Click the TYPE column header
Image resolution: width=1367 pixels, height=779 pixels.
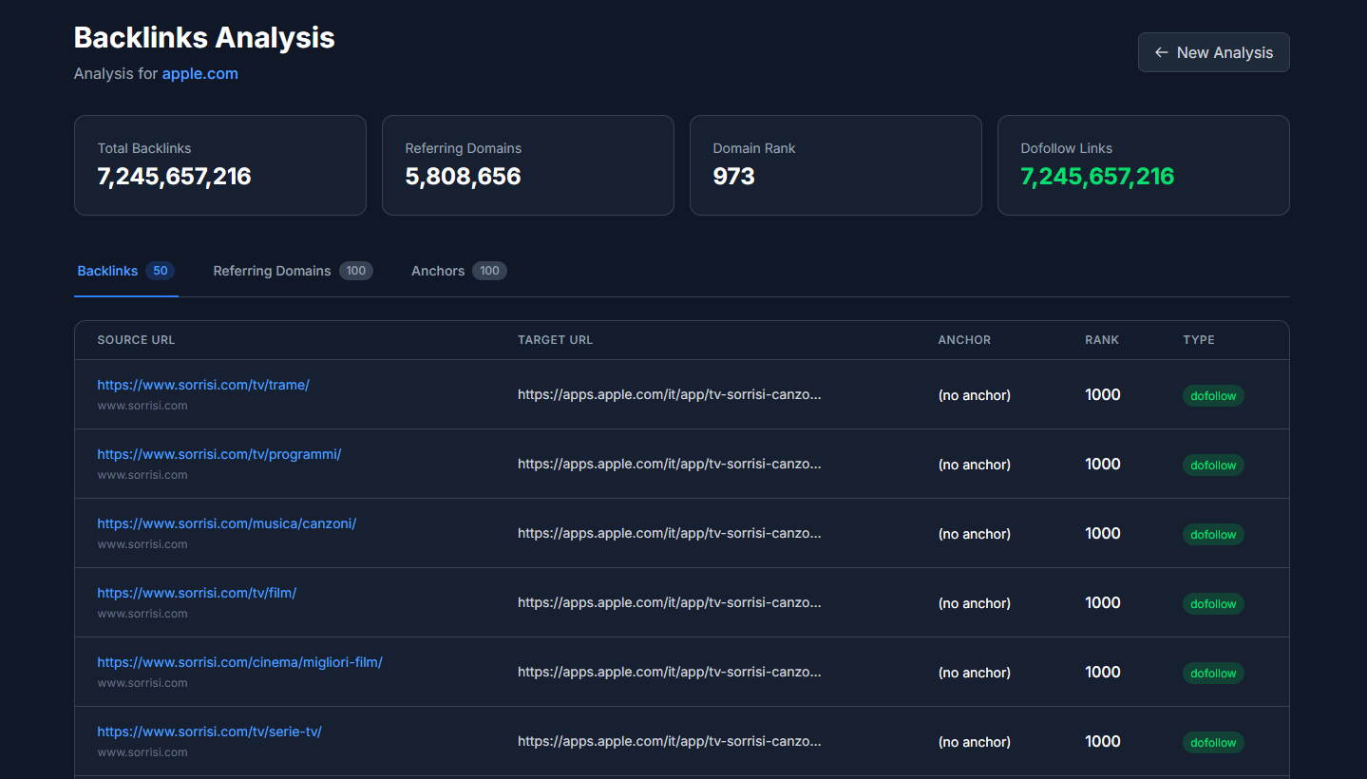[1199, 340]
